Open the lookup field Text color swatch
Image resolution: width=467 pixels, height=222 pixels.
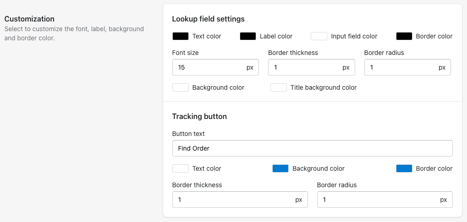(x=181, y=36)
